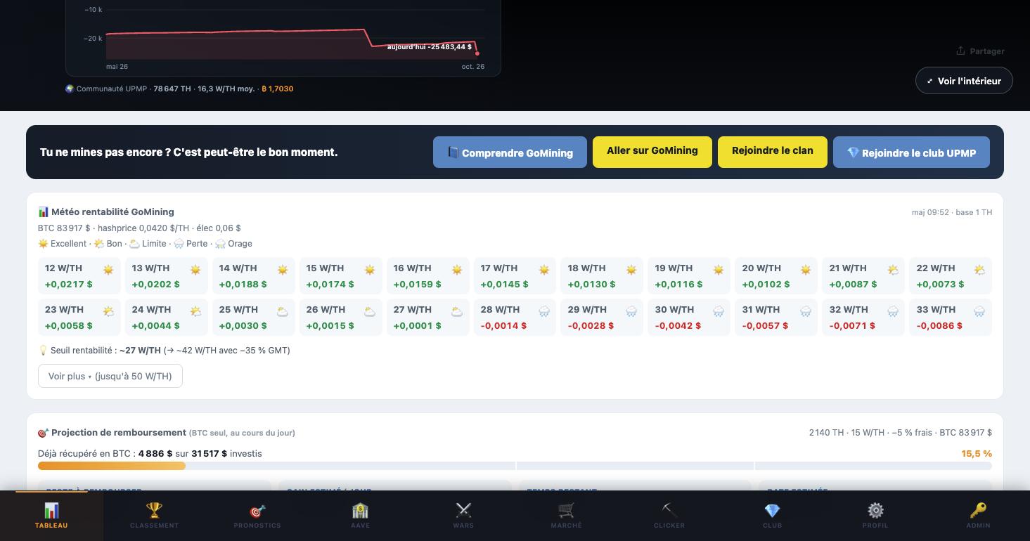The width and height of the screenshot is (1030, 541).
Task: Click the partly sunny icon on 21 W/TH card
Action: pos(893,270)
